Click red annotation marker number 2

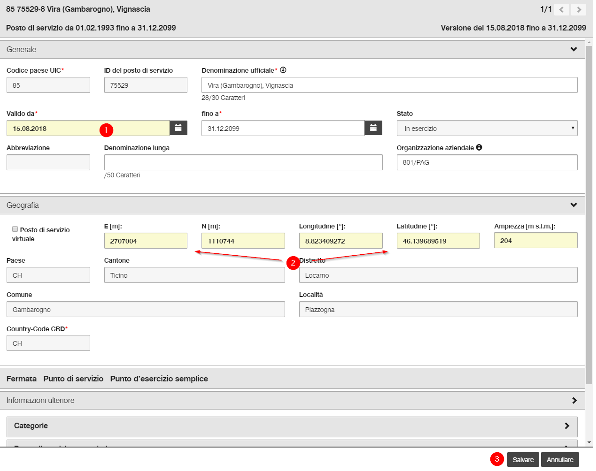293,263
